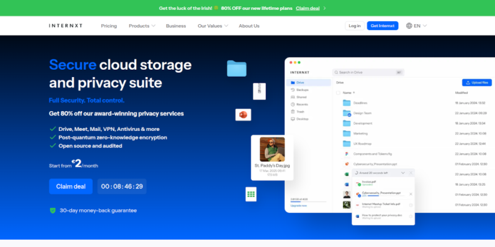Viewport: 495px width, 247px height.
Task: Go to the Business page
Action: 176,26
